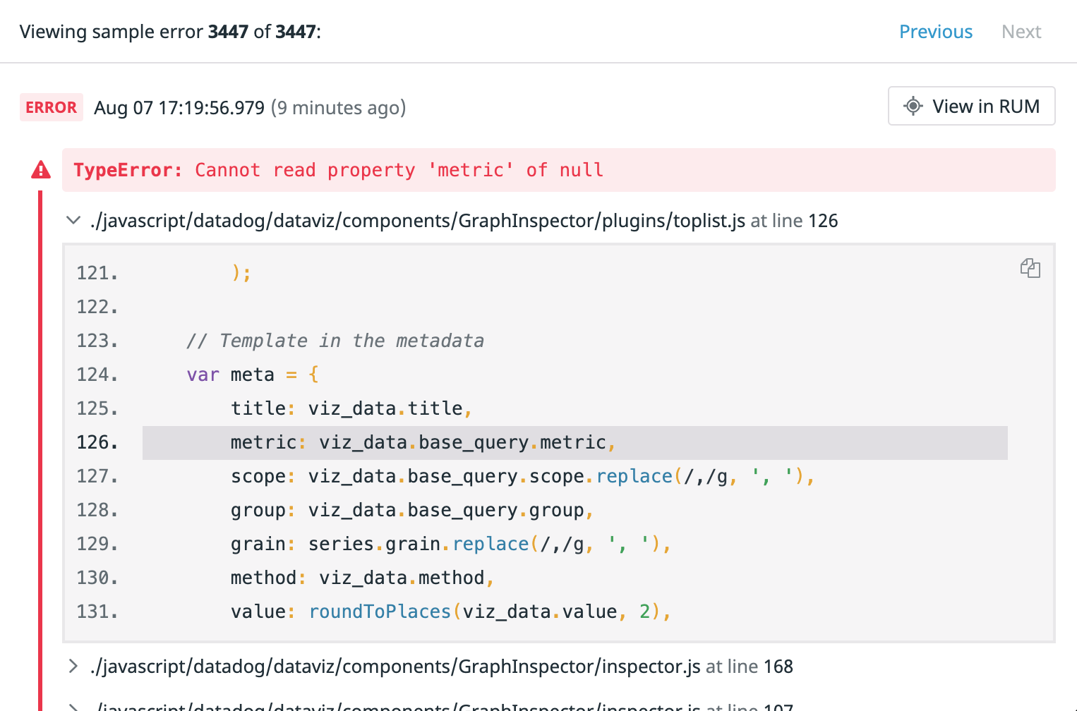The image size is (1077, 711).
Task: Click the red warning triangle icon
Action: (x=41, y=170)
